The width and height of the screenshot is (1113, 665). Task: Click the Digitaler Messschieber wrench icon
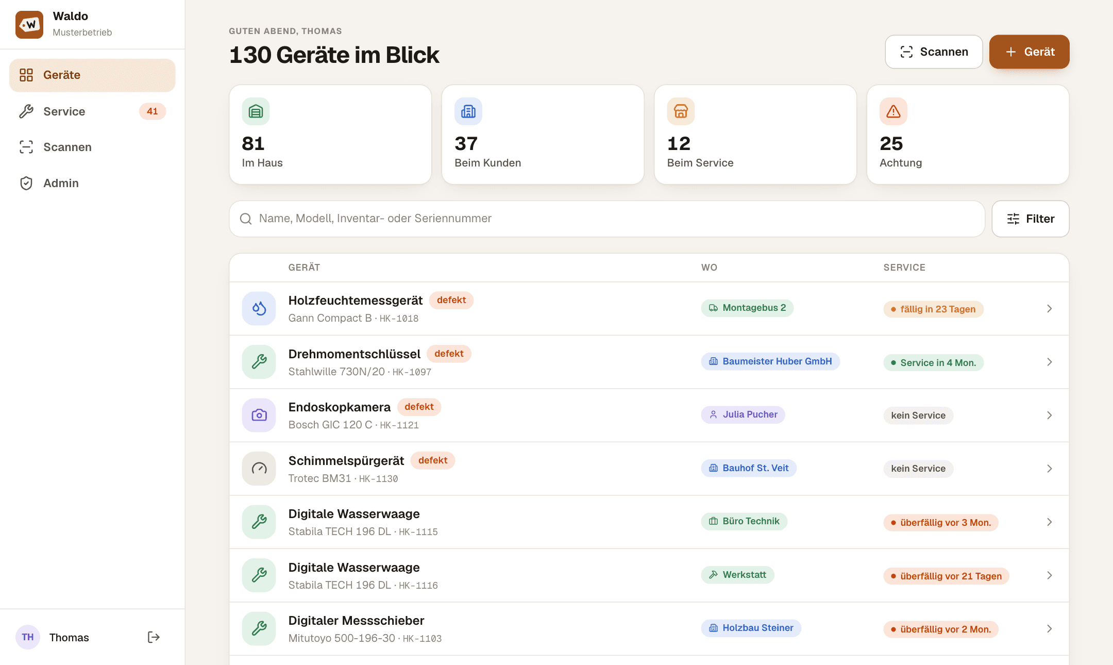[x=259, y=628]
